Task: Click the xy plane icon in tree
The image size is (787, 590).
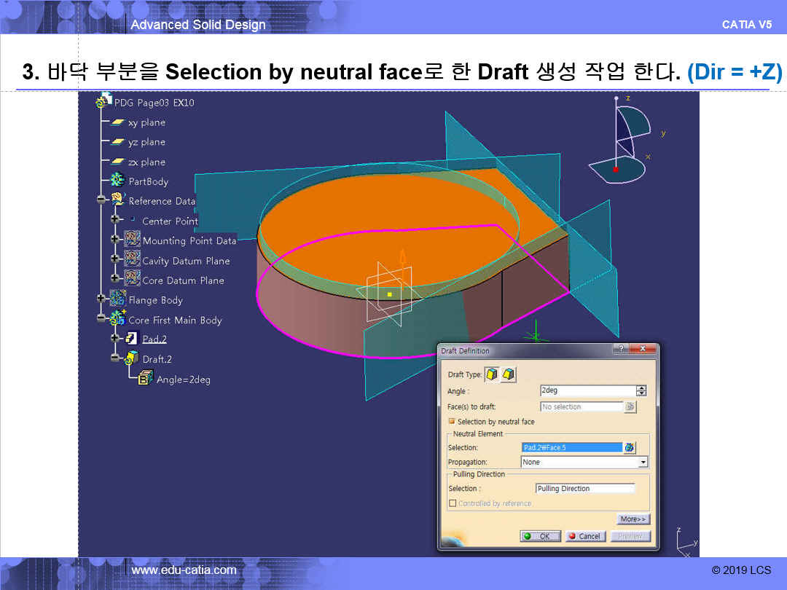Action: point(117,122)
